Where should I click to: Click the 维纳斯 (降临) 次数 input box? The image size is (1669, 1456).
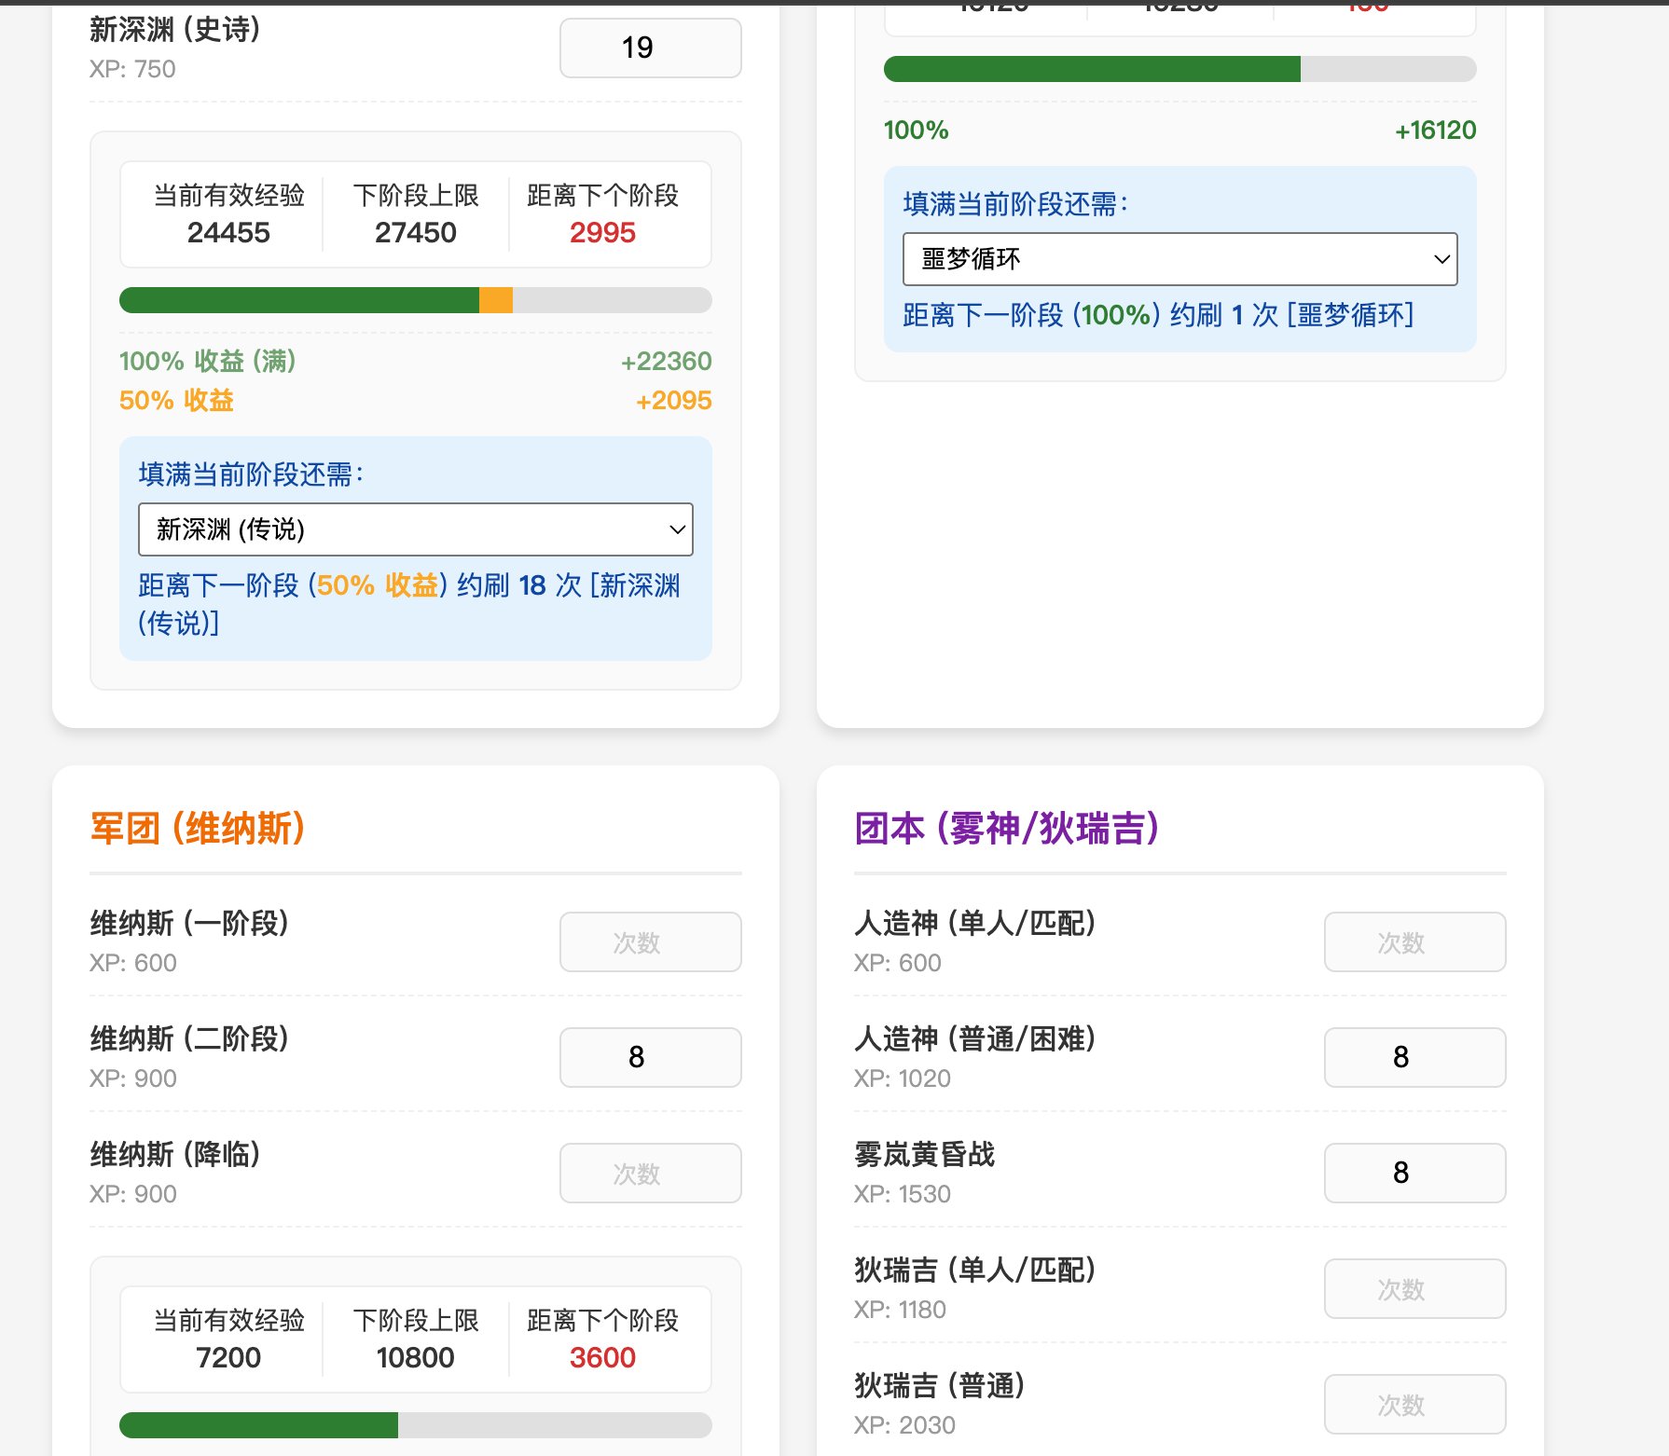click(x=650, y=1174)
